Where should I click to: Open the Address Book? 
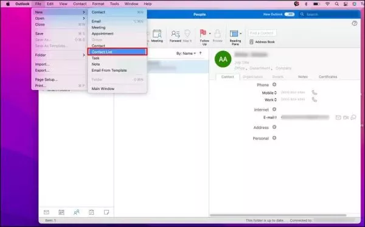(262, 42)
